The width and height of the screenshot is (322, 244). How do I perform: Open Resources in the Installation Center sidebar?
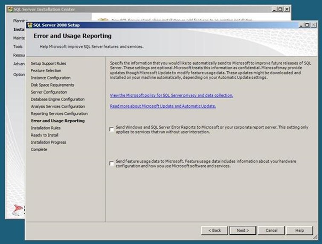pos(19,55)
